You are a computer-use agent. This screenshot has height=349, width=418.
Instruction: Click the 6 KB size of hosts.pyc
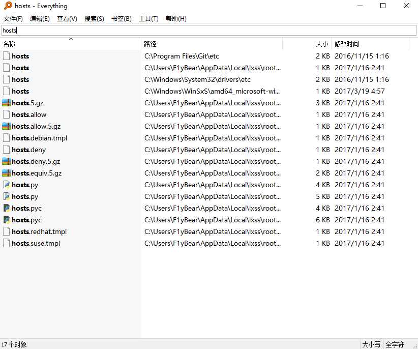323,220
